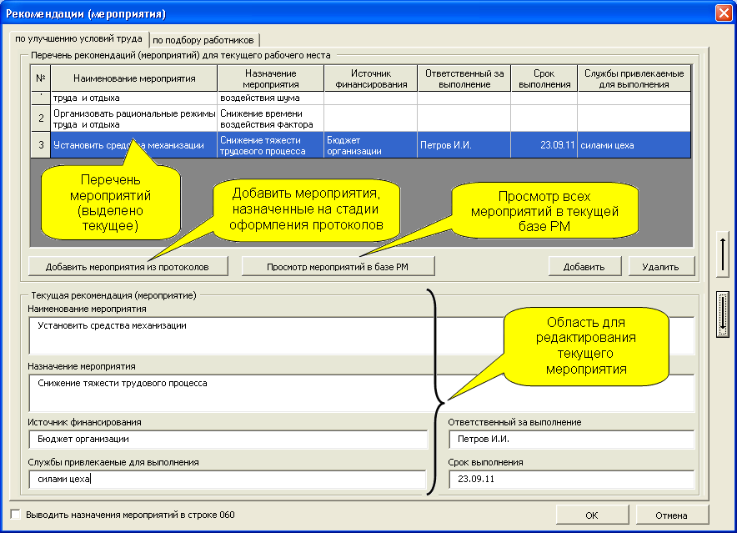Click the 'Ответственный за выполнение' input field
The height and width of the screenshot is (533, 737).
(x=572, y=439)
